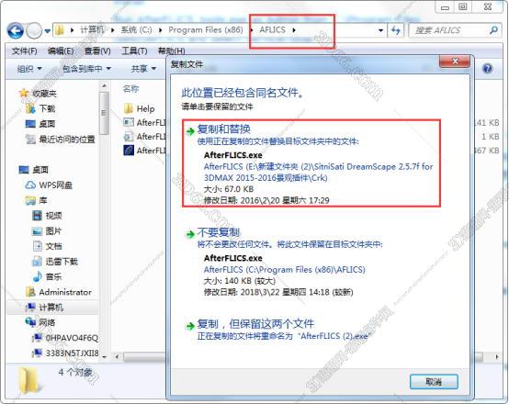The width and height of the screenshot is (509, 404).
Task: Open the 工具(T) menu
Action: pos(134,50)
